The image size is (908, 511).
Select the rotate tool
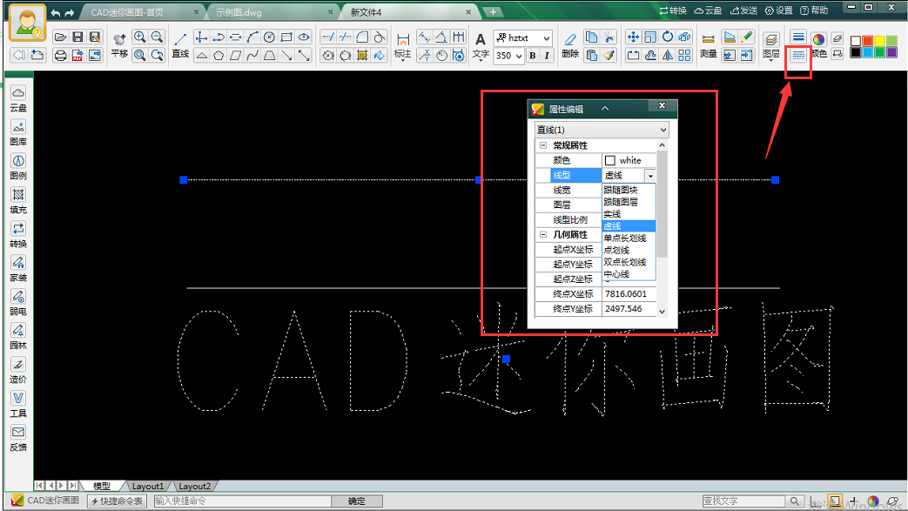668,37
